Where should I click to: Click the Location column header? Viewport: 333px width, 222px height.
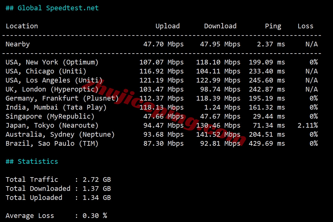click(22, 26)
